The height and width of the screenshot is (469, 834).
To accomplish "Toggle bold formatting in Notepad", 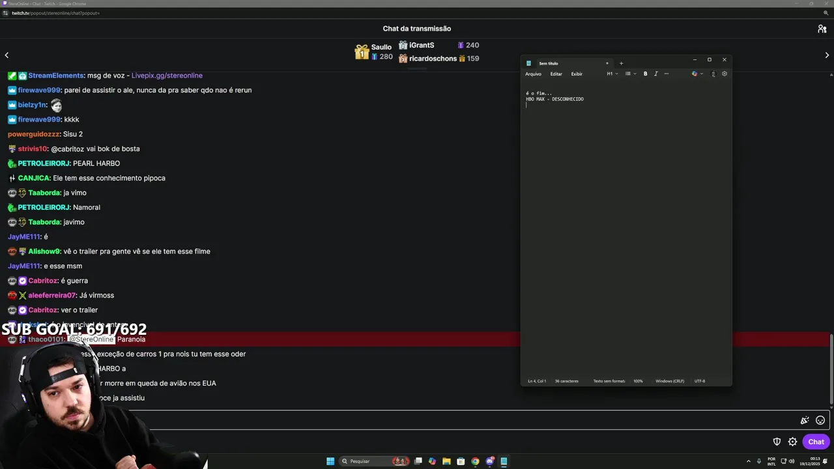I will [645, 74].
